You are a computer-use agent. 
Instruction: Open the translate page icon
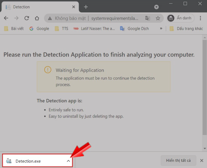click(x=147, y=18)
